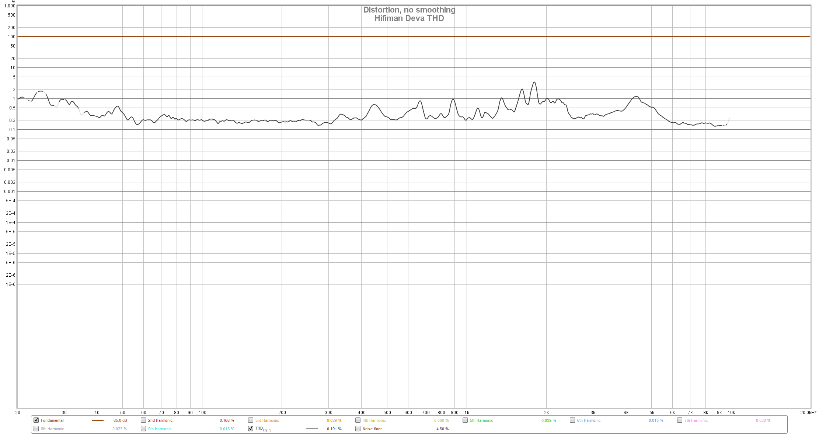Click the 8th Harmonic value 0.023 %
The width and height of the screenshot is (819, 434).
click(x=120, y=429)
